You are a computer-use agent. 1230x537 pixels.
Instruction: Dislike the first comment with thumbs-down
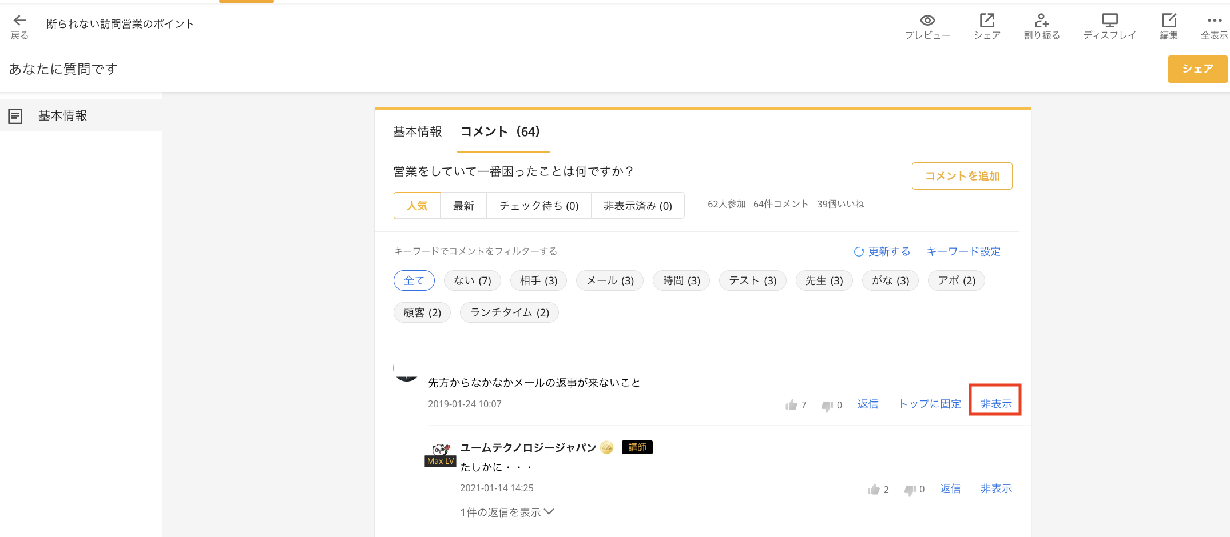(x=827, y=406)
